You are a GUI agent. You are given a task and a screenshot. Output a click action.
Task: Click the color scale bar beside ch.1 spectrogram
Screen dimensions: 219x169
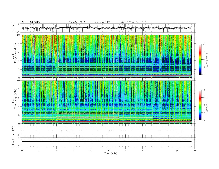point(200,59)
